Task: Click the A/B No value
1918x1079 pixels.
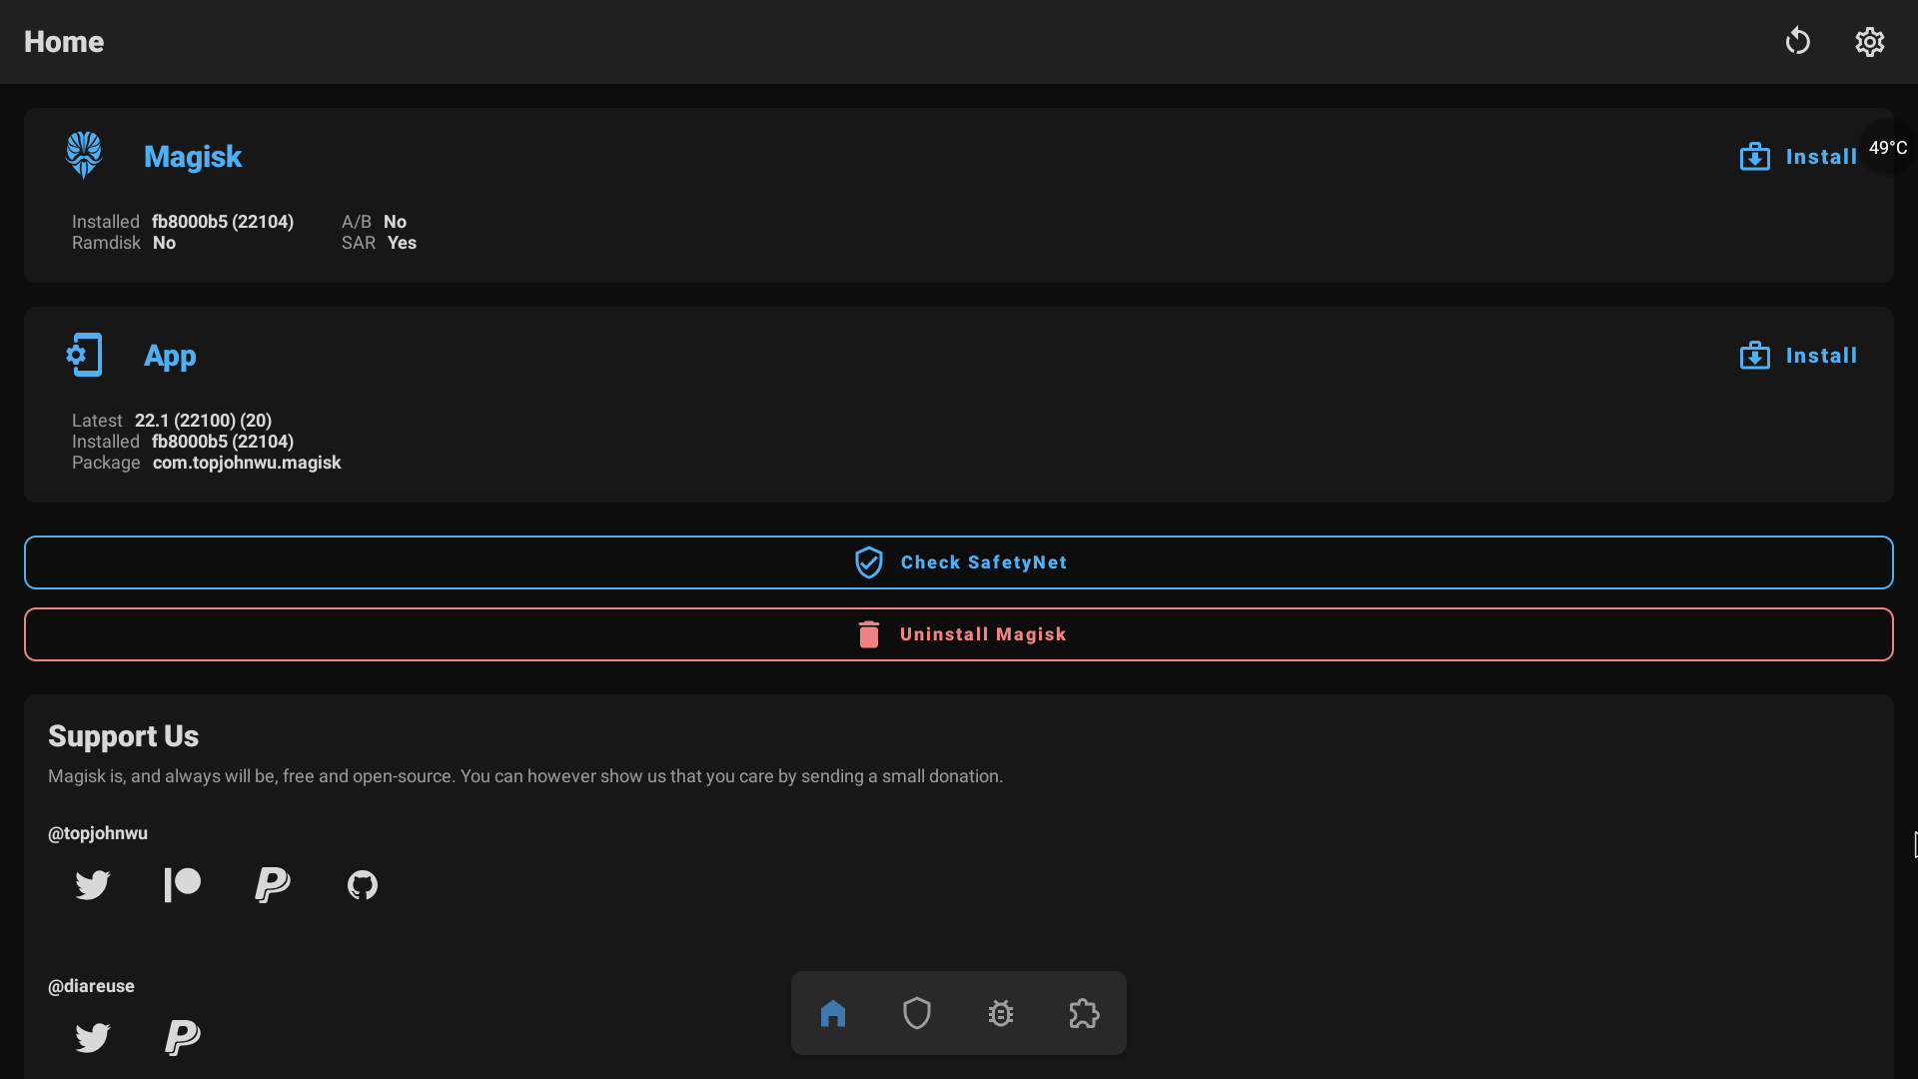Action: [395, 222]
